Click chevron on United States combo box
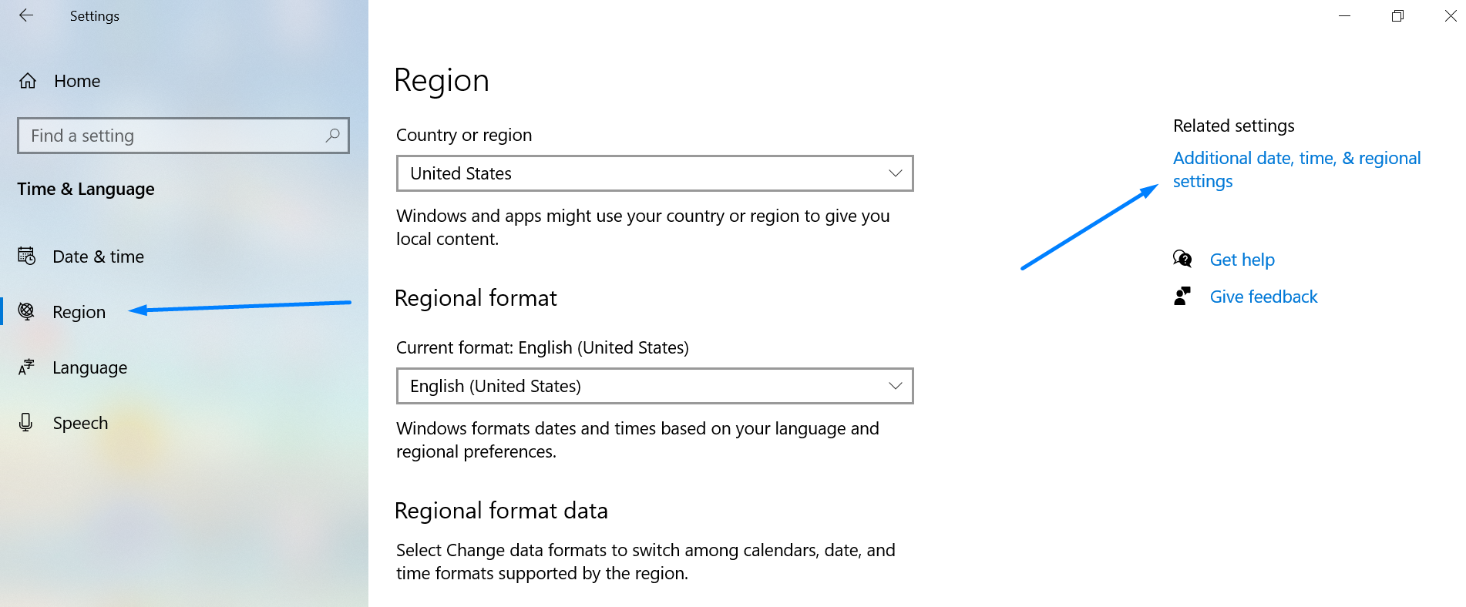1466x607 pixels. [x=895, y=173]
